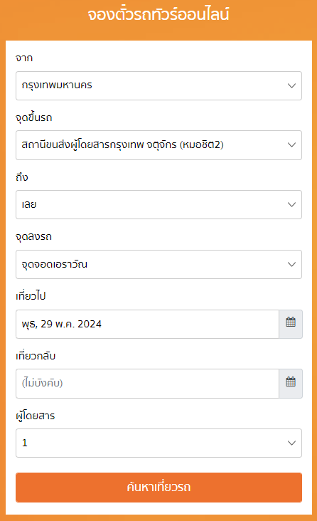Expand the จุดขึ้นรถ boarding point dropdown
Screen dimensions: 317x521
click(158, 145)
